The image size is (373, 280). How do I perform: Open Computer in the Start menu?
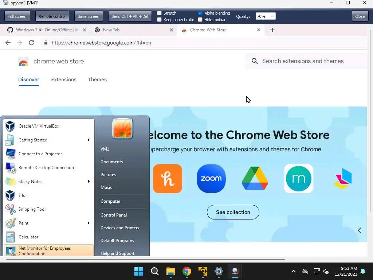coord(110,201)
